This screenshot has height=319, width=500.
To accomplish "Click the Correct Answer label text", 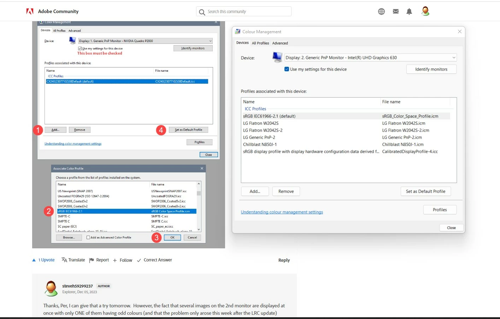I will tap(158, 260).
